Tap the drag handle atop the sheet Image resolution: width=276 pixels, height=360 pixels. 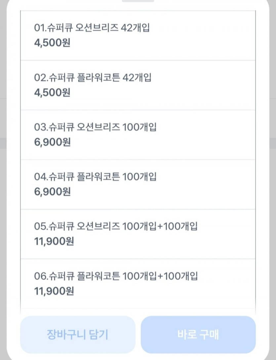(138, 1)
